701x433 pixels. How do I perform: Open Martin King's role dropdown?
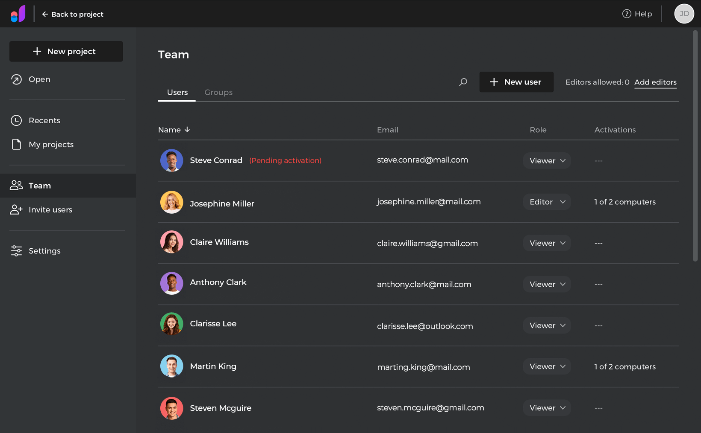point(547,366)
